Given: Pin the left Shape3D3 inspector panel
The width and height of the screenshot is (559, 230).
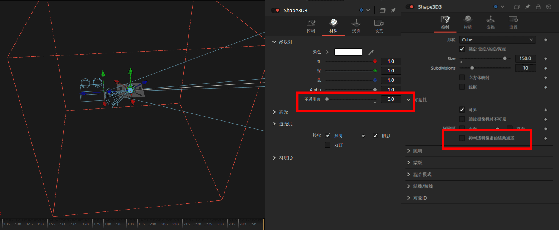Looking at the screenshot, I should [393, 11].
